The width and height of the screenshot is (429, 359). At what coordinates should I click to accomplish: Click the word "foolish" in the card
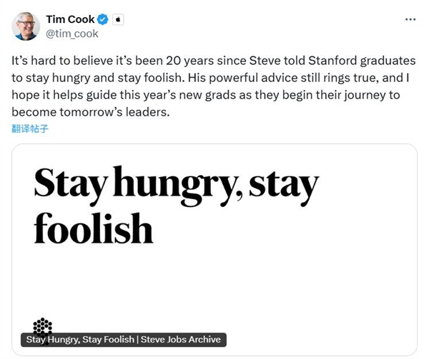pos(94,229)
